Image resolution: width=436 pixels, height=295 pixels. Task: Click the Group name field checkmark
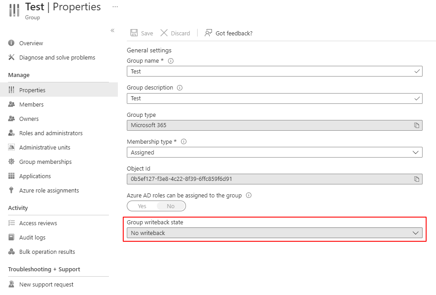point(417,71)
